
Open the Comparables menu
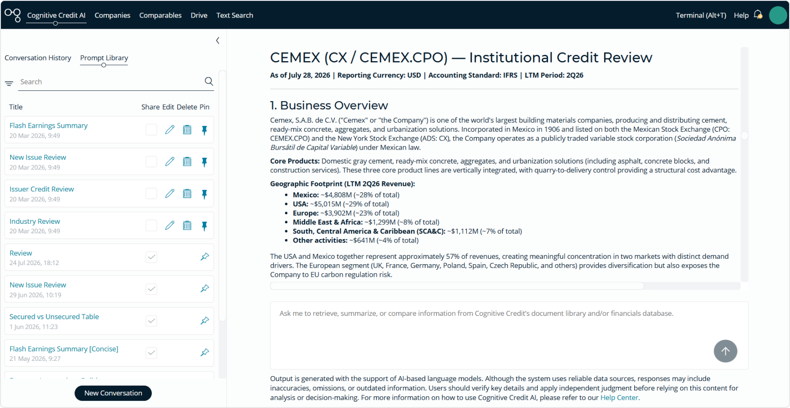(160, 15)
